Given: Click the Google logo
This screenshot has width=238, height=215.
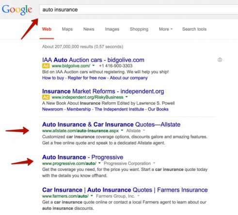Looking at the screenshot, I should tap(17, 10).
